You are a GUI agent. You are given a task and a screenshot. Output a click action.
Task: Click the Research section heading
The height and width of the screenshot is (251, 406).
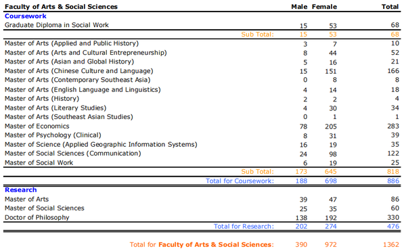coord(21,189)
